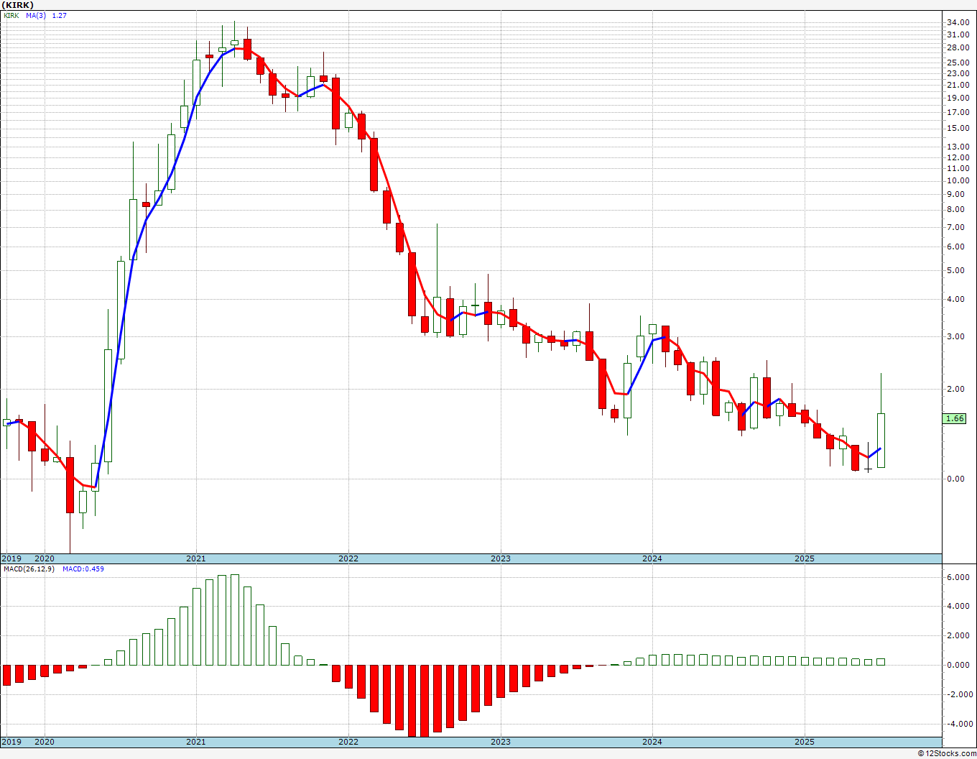Viewport: 977px width, 759px height.
Task: Click the (KIRK) ticker title
Action: 17,4
